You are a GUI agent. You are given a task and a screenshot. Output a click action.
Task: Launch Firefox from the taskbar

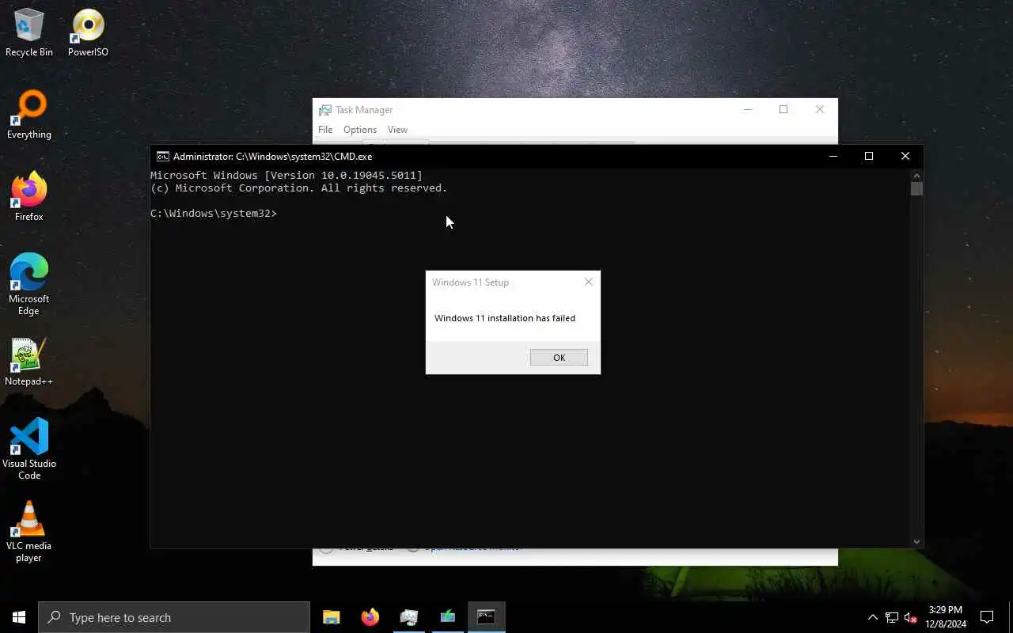click(370, 617)
